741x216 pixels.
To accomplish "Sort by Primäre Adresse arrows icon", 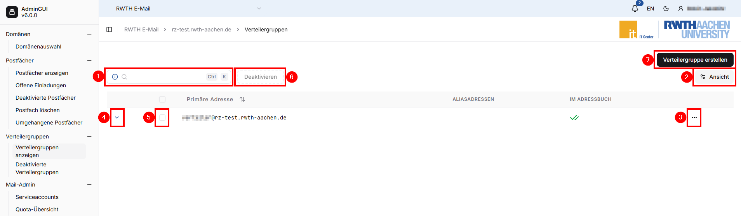I will [242, 99].
